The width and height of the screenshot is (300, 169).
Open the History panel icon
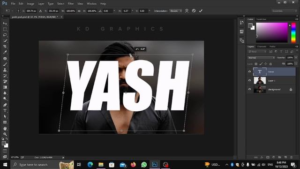pyautogui.click(x=242, y=23)
